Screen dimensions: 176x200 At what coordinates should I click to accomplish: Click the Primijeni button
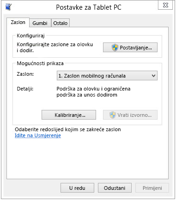coord(152,188)
